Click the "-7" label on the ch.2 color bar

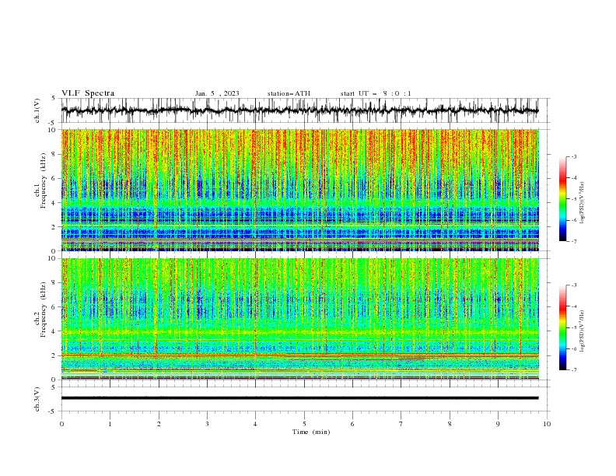573,369
